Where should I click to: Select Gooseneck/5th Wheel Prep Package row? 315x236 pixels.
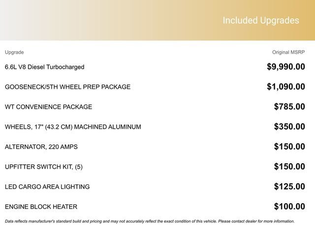pyautogui.click(x=67, y=87)
